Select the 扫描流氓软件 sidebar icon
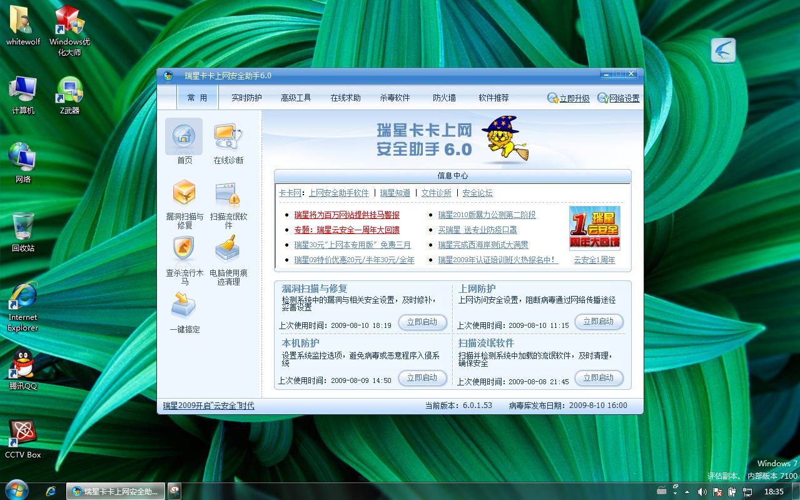The image size is (800, 500). [228, 195]
